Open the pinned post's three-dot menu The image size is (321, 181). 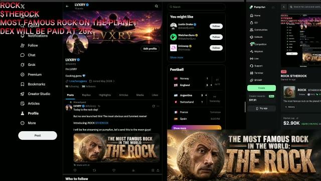coord(158,106)
